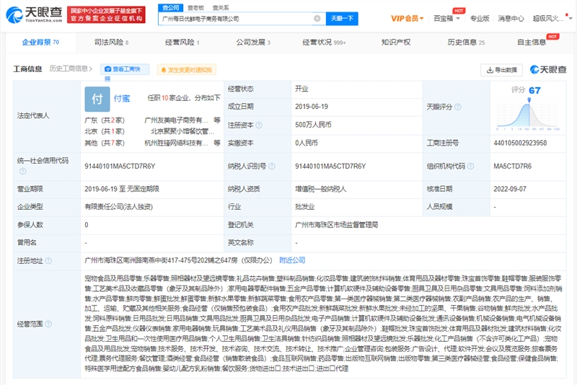Switch to the 历史信息 tab
This screenshot has height=385, width=577.
point(466,43)
